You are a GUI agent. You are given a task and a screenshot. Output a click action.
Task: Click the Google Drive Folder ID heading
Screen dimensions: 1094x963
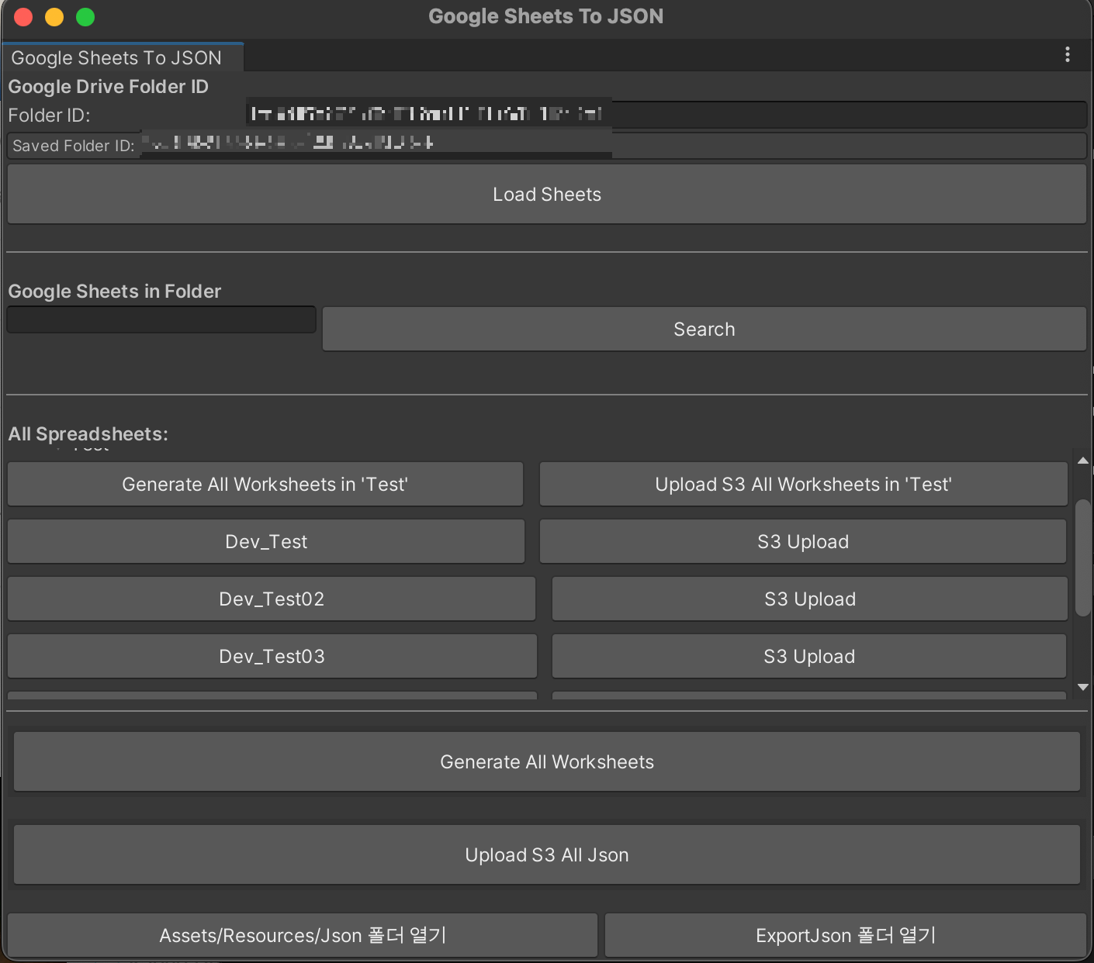click(109, 87)
